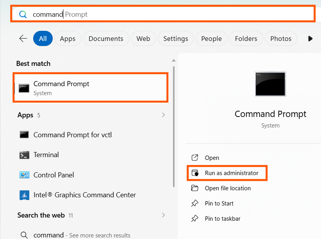Open Control Panel icon in results
Image resolution: width=321 pixels, height=239 pixels.
point(24,175)
